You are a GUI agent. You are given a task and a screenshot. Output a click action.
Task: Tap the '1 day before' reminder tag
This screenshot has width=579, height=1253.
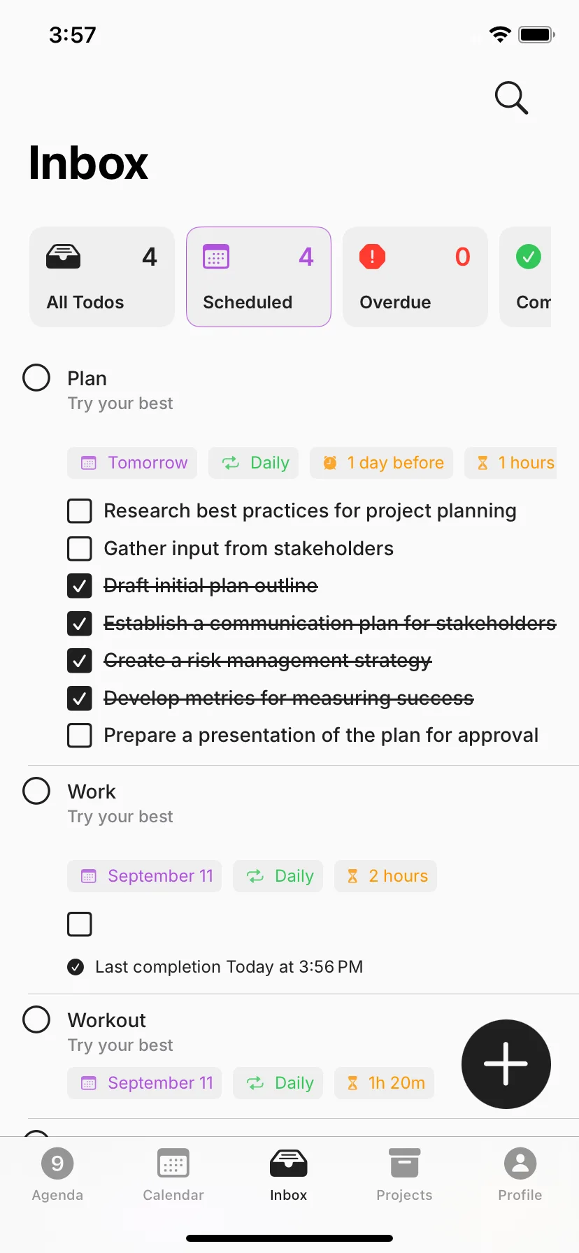(382, 463)
